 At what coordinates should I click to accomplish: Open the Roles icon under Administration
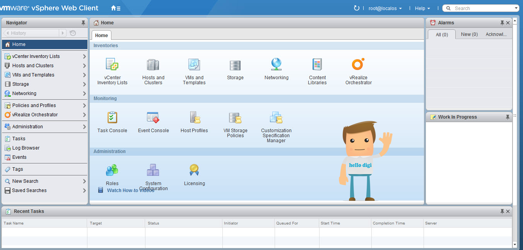pos(112,170)
